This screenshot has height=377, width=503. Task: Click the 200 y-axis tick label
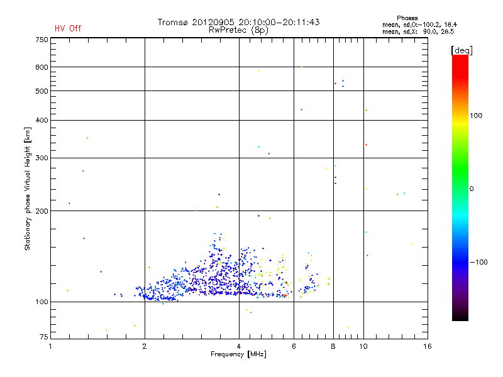click(41, 211)
